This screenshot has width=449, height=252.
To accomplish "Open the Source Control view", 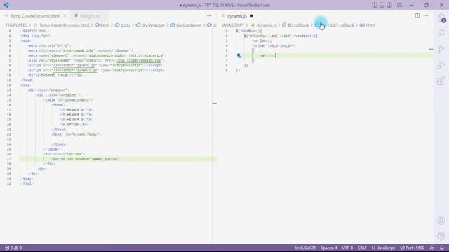I will click(441, 49).
